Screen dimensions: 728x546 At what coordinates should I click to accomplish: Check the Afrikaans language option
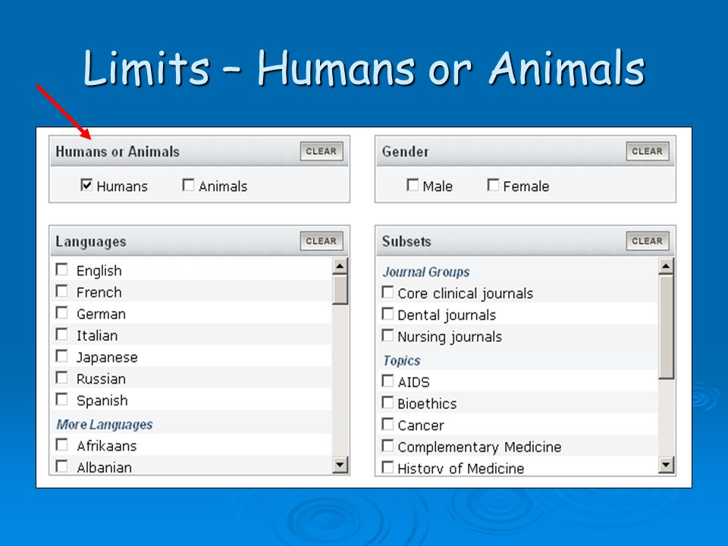pyautogui.click(x=61, y=445)
